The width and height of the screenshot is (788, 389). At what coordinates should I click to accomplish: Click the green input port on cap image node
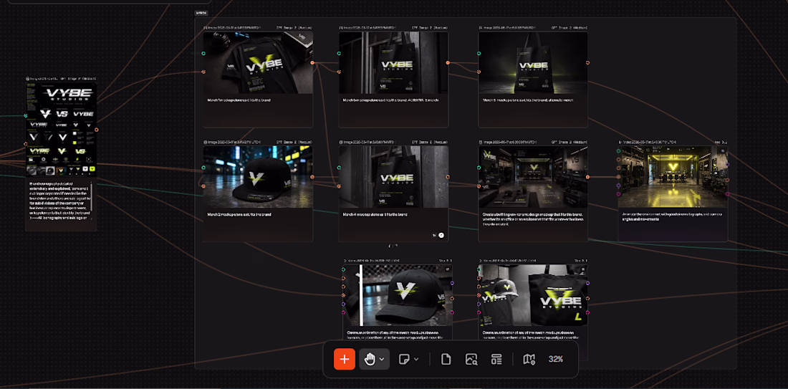click(203, 168)
